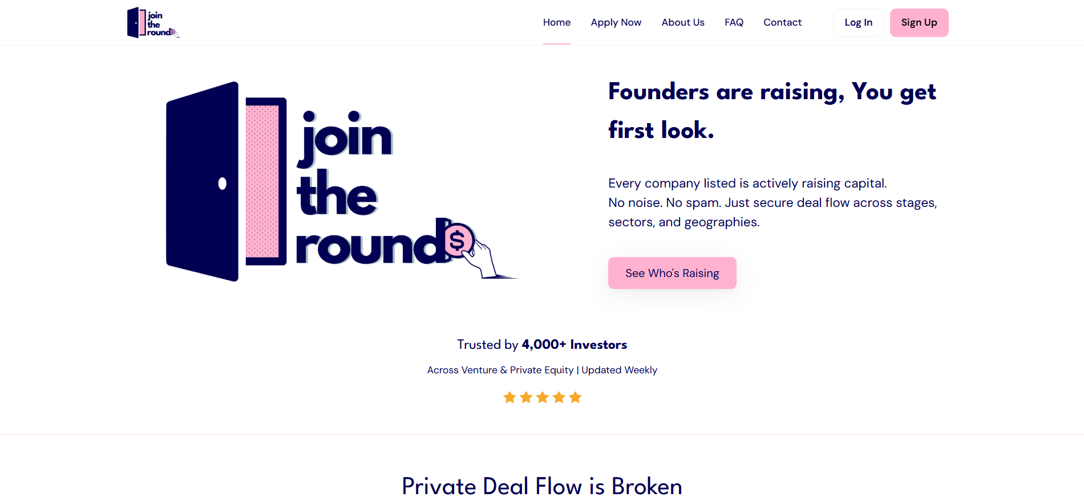Click the Updated Weekly label
This screenshot has width=1084, height=497.
(619, 370)
